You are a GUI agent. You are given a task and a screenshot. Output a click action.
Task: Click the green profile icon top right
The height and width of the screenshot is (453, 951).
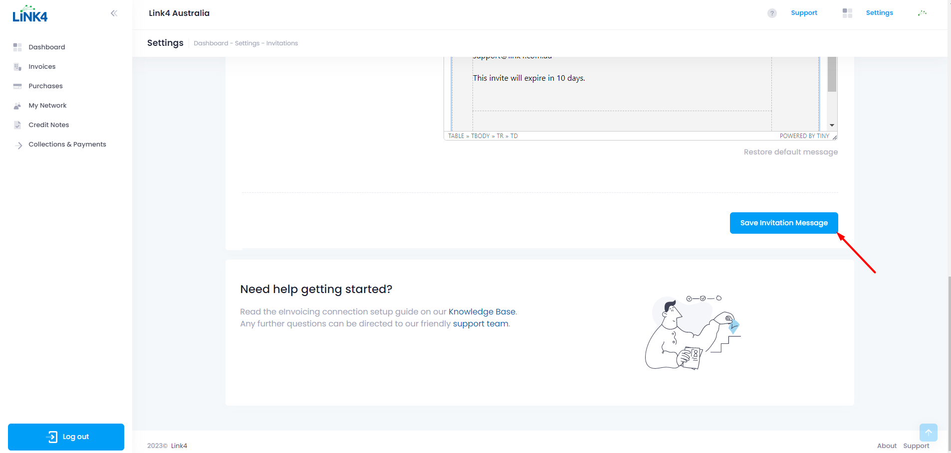[922, 13]
